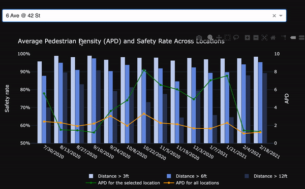The height and width of the screenshot is (189, 305).
Task: Toggle spike lines in modebar
Action: pos(284,37)
